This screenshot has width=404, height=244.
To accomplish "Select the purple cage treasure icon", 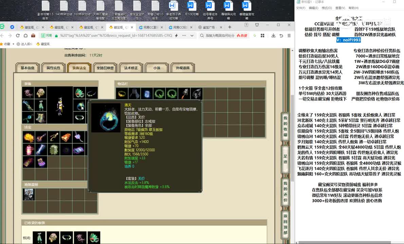I will coord(41,162).
